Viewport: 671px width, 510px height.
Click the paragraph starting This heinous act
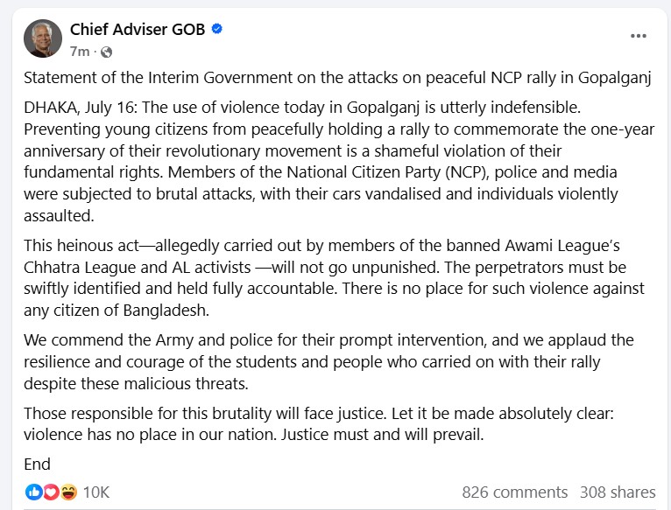334,278
